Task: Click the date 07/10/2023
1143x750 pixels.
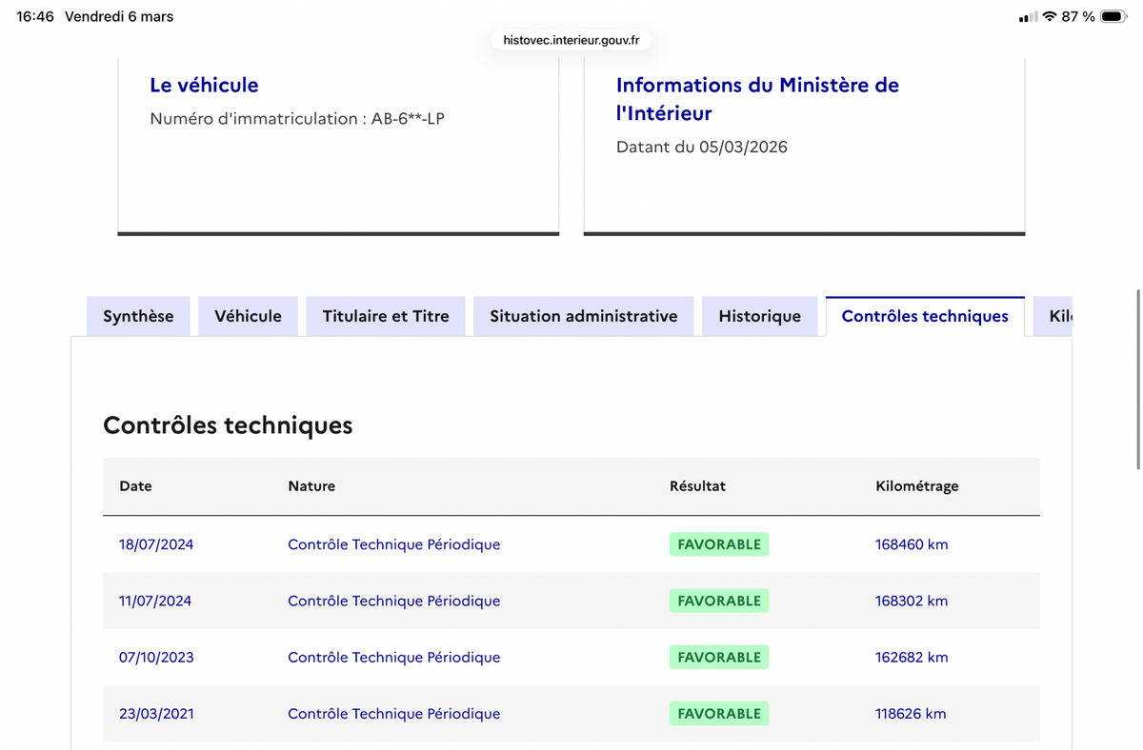Action: [x=156, y=657]
